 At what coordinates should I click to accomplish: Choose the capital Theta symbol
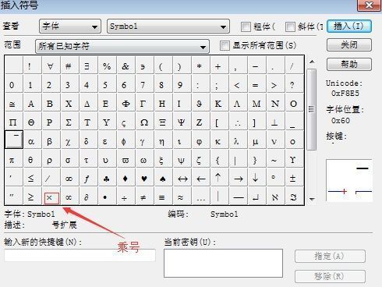click(31, 122)
